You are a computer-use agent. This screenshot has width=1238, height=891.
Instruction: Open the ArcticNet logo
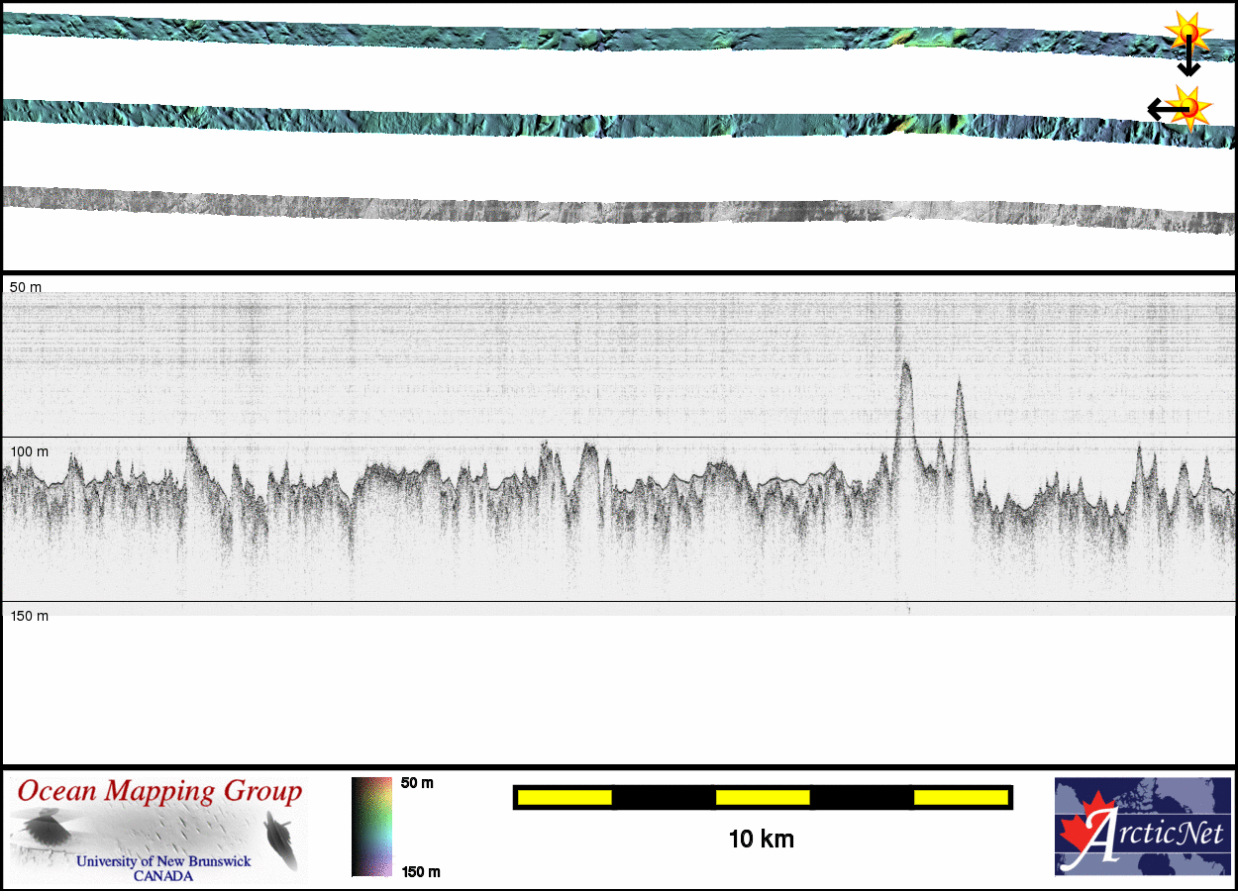pyautogui.click(x=1142, y=827)
